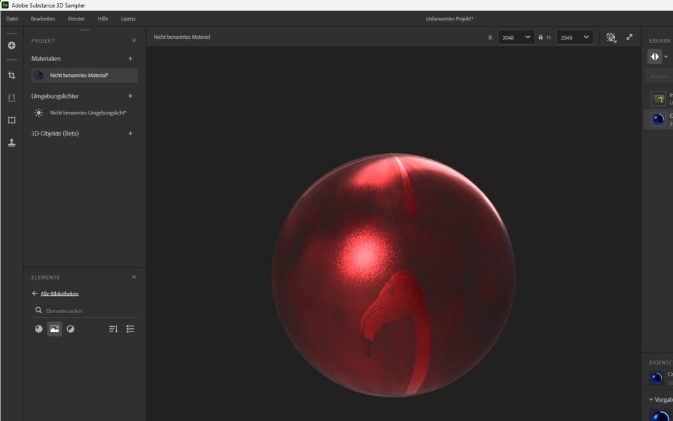This screenshot has width=673, height=421.
Task: Add a new material with Materialien plus
Action: pos(131,59)
